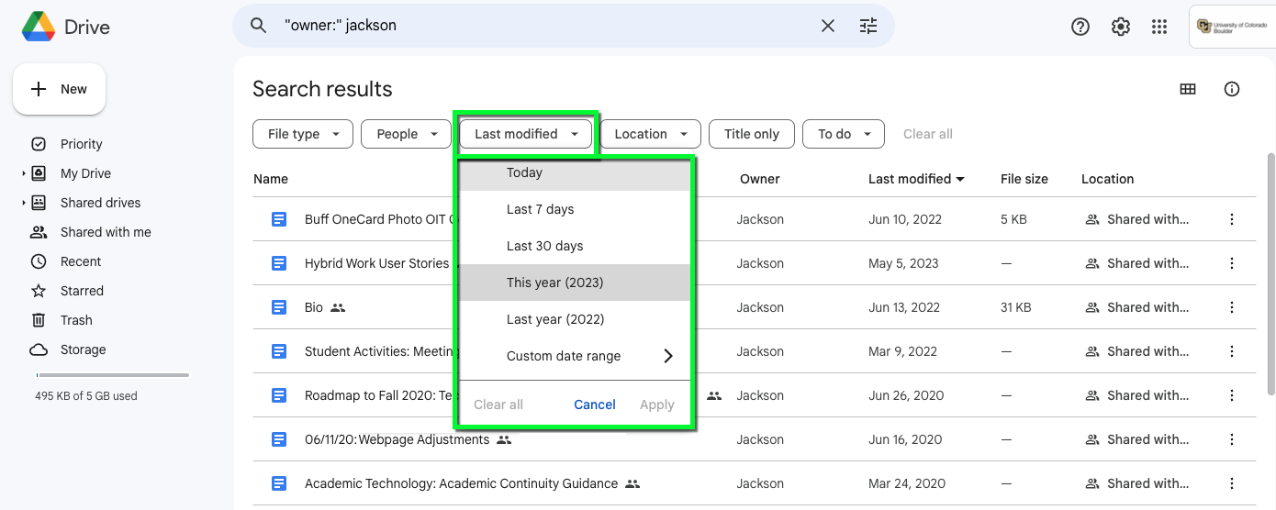Screen dimensions: 1276x510
Task: Choose Last year (2022) option
Action: 554,319
